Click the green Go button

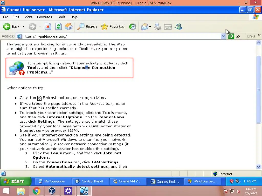point(234,36)
